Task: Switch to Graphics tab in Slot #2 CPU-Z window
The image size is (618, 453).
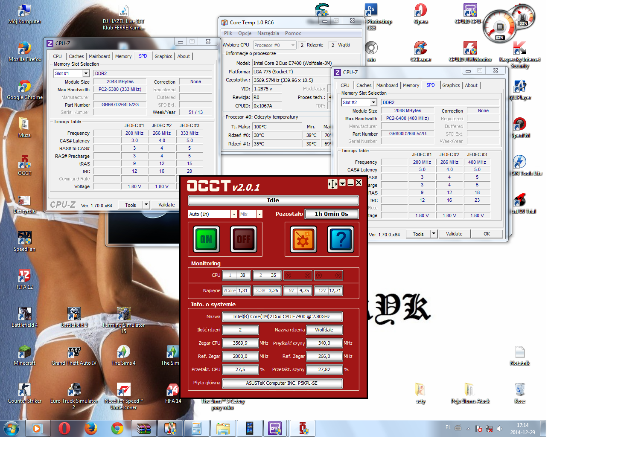Action: pos(451,85)
